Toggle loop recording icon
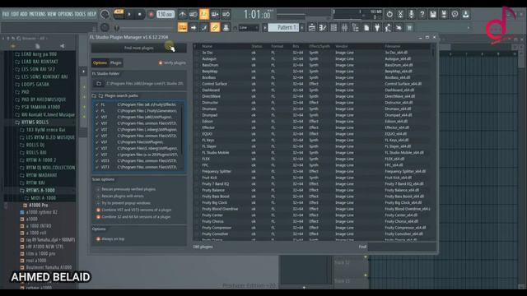Viewport: 527px width, 296px height. pos(226,15)
